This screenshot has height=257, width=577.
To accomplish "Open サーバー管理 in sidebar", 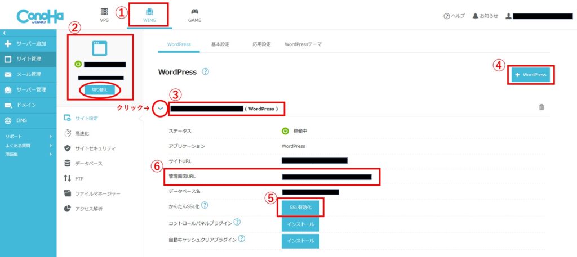I will click(28, 90).
